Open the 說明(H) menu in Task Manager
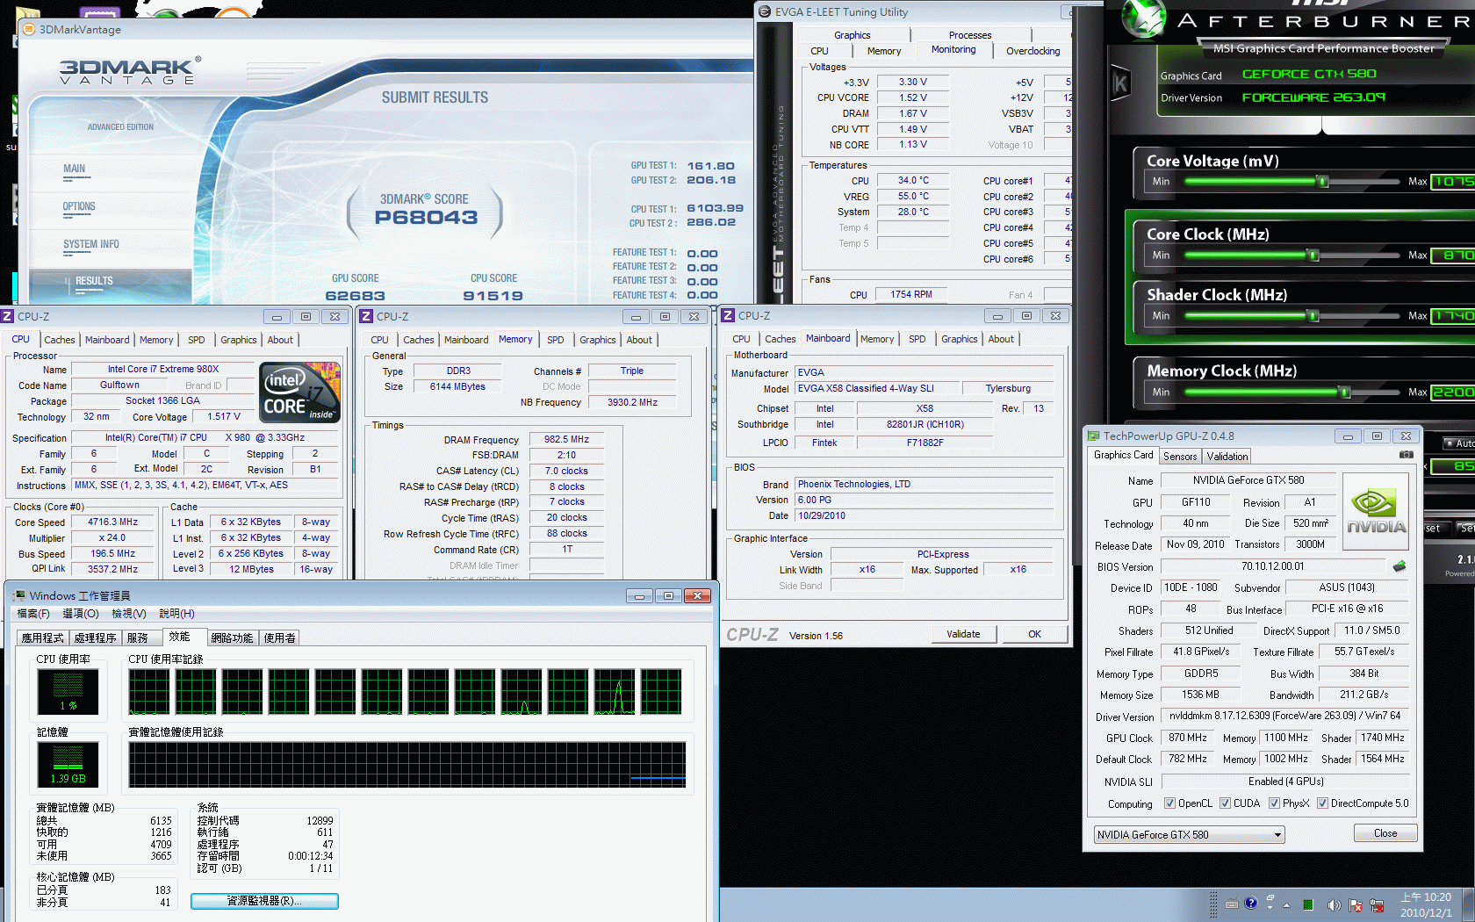The height and width of the screenshot is (922, 1475). [176, 614]
